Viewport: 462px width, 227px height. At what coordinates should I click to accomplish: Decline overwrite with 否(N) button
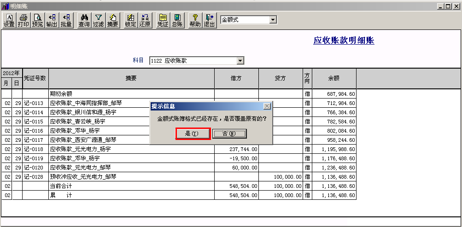[x=229, y=134]
